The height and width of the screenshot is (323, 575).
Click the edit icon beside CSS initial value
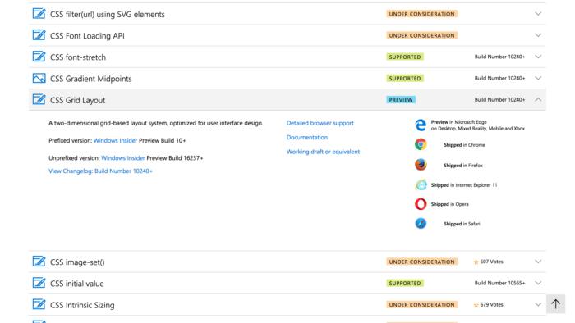[39, 283]
